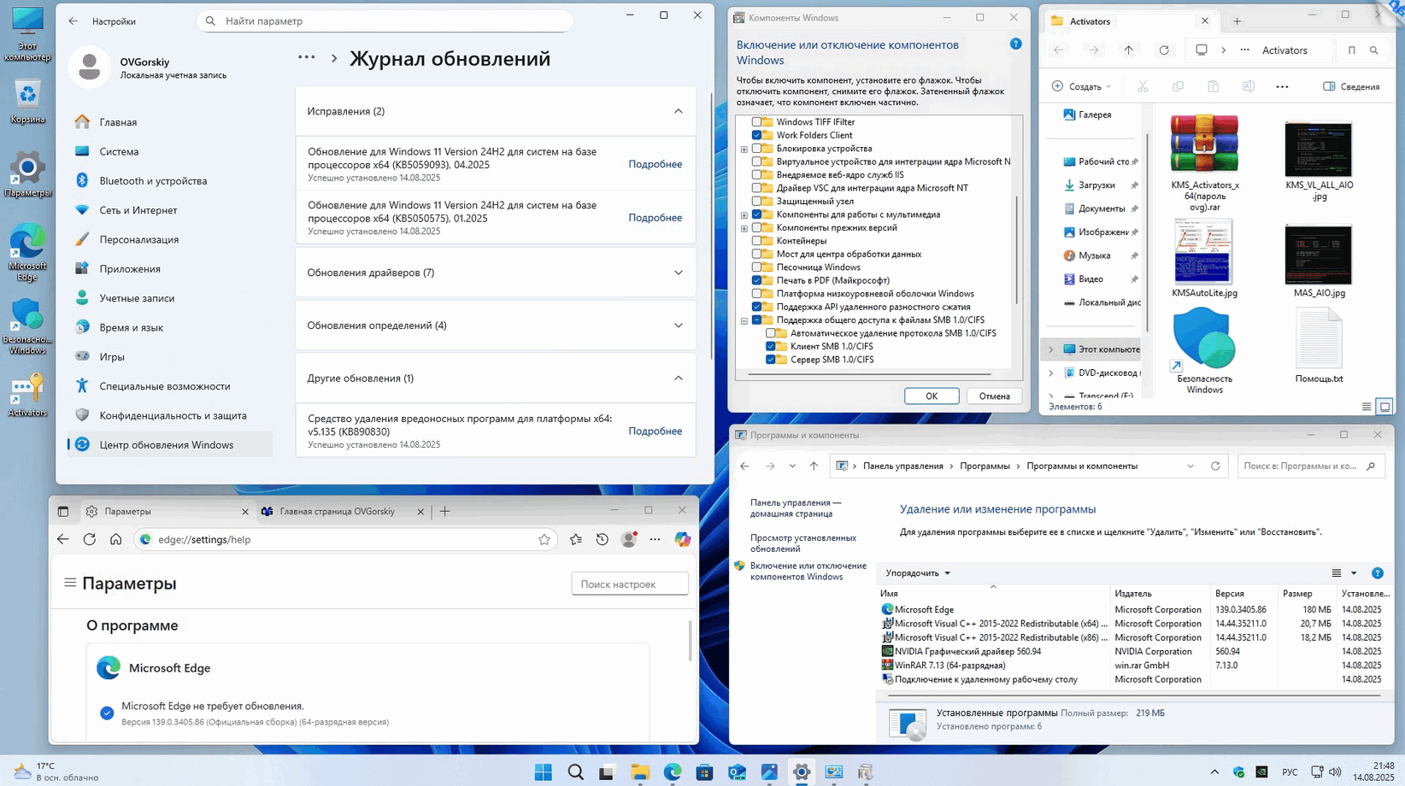Open Copilot icon in Edge toolbar
The image size is (1405, 786).
click(x=682, y=539)
